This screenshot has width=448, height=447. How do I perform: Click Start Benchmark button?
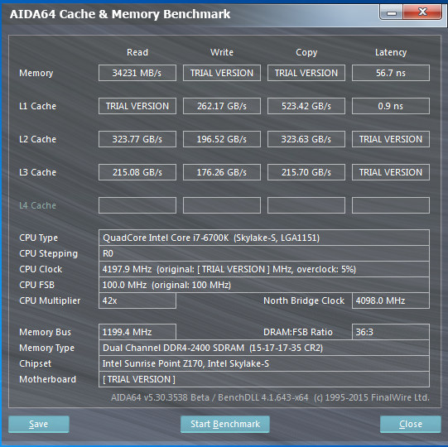[225, 424]
